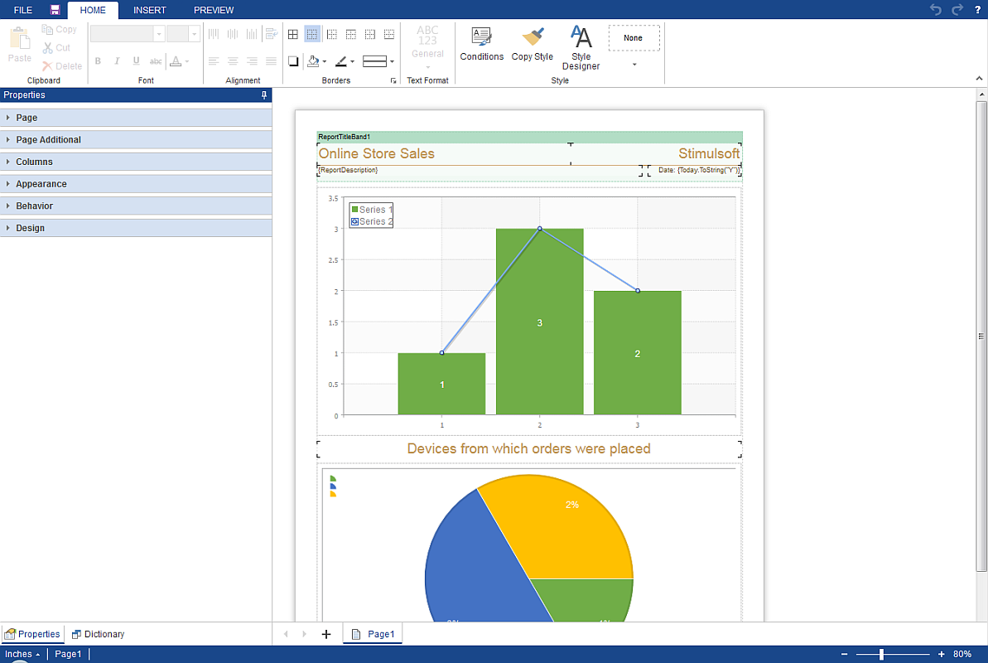This screenshot has width=988, height=663.
Task: Launch the Style Designer
Action: coord(581,47)
